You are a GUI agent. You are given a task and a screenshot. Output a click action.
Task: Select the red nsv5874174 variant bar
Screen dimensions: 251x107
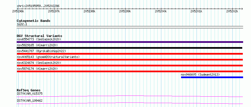tap(130, 71)
